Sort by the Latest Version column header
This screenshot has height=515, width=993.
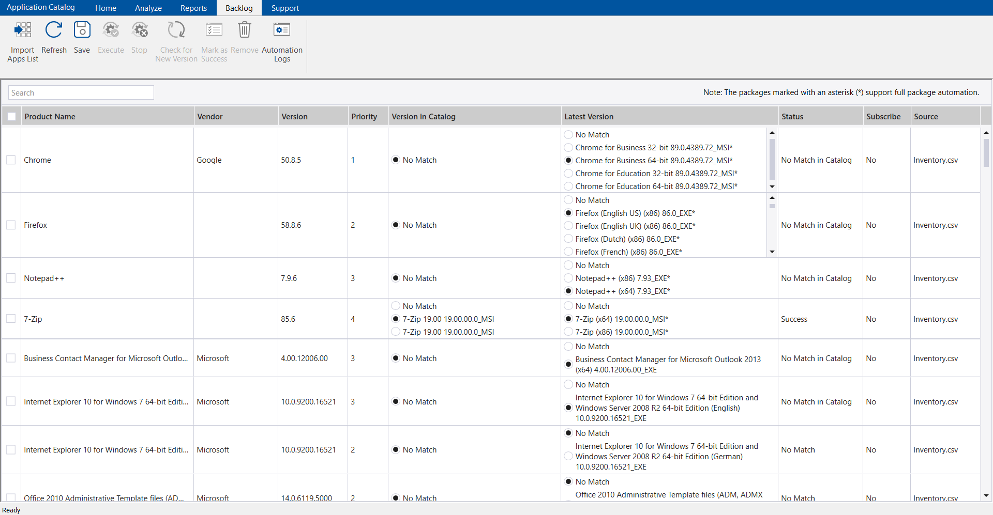pos(670,117)
